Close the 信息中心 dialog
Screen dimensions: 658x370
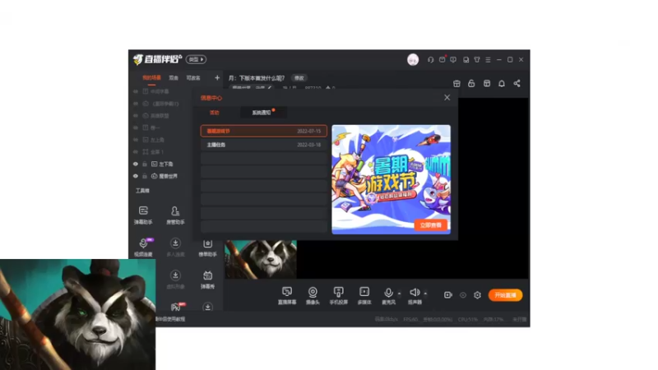447,97
